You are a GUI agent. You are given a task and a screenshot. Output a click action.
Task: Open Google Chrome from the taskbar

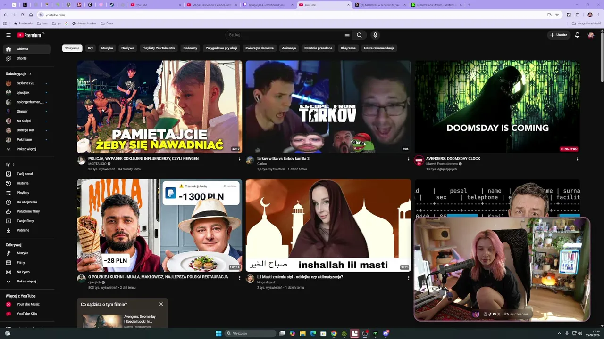pos(334,333)
